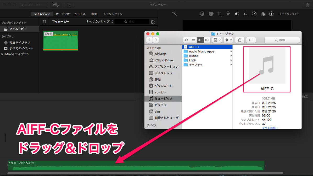This screenshot has height=176, width=313.
Task: Select マイムービー in project media sidebar
Action: click(20, 29)
